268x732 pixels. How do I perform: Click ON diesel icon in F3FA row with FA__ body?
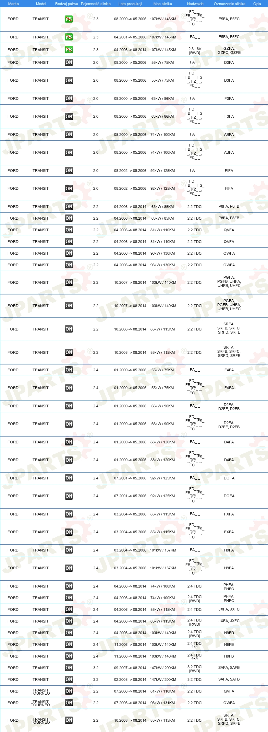(x=69, y=98)
